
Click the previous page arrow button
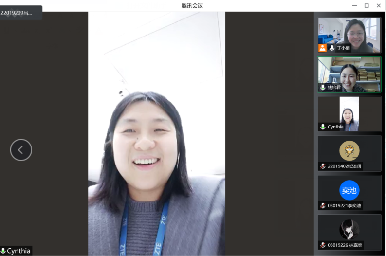tap(21, 150)
